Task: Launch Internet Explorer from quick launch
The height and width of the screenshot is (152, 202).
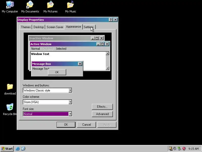Action: [x=18, y=149]
